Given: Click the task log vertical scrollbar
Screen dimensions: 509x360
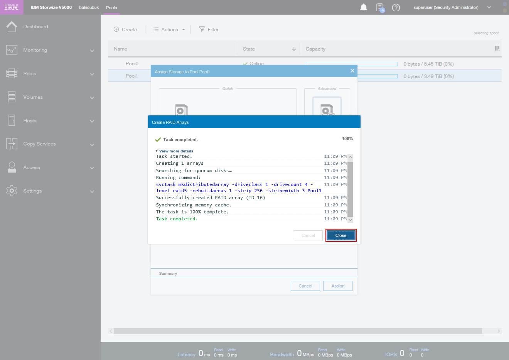Looking at the screenshot, I should 350,188.
